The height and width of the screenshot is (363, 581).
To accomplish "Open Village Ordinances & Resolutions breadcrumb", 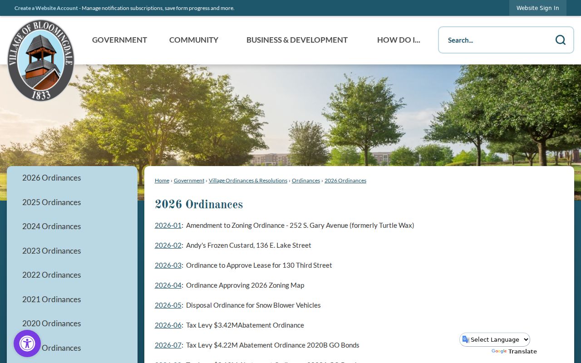I will point(248,181).
